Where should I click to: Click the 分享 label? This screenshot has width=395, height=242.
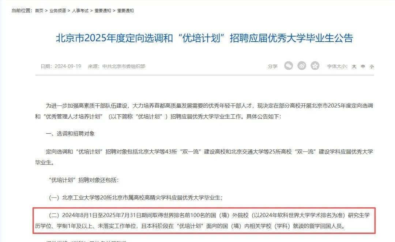[x=272, y=66]
